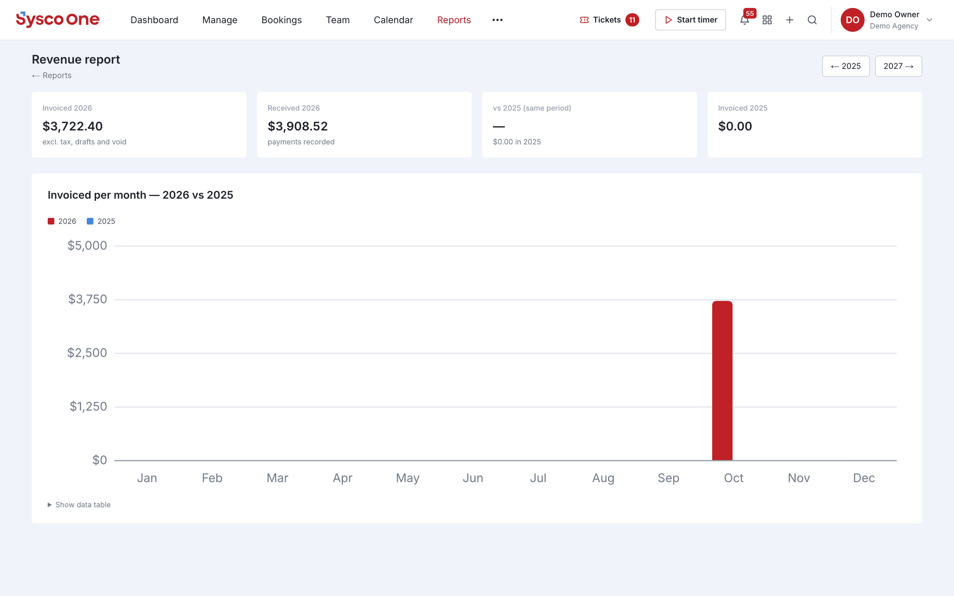Click the Sysco One logo
This screenshot has width=954, height=596.
coord(58,20)
